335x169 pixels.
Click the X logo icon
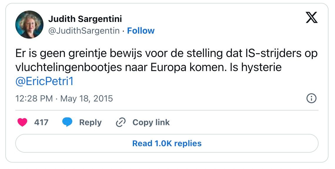[311, 18]
